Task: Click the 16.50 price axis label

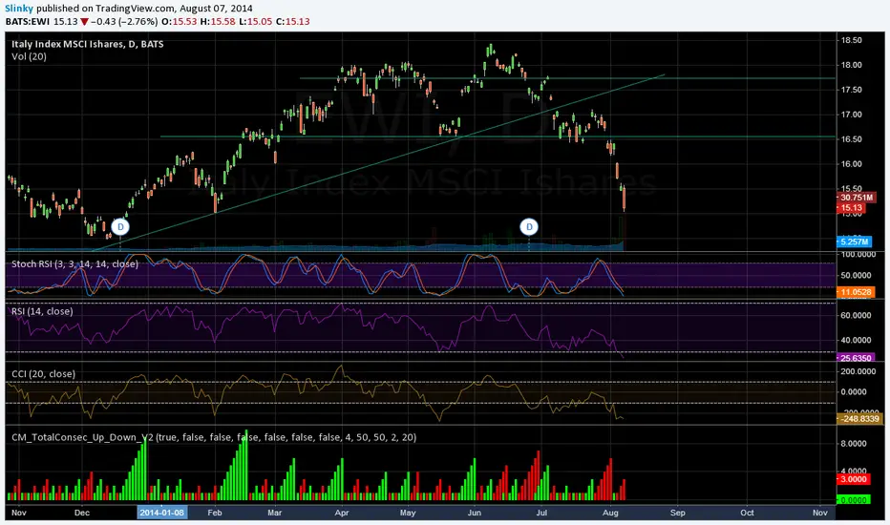Action: pos(852,139)
